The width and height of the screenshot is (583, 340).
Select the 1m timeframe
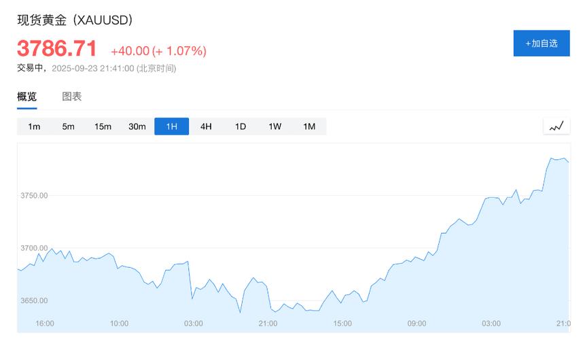click(x=34, y=126)
